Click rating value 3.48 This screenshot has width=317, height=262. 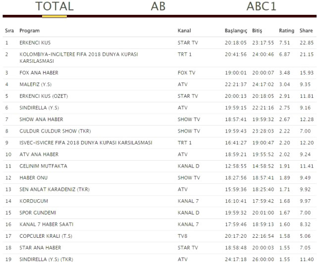click(x=284, y=73)
